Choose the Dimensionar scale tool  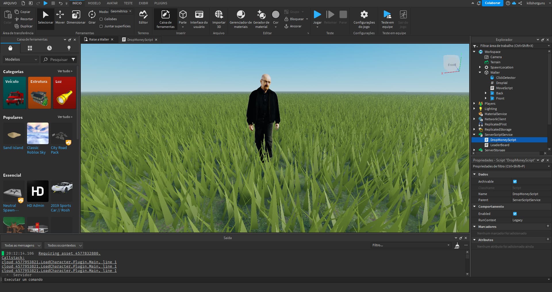click(x=76, y=18)
